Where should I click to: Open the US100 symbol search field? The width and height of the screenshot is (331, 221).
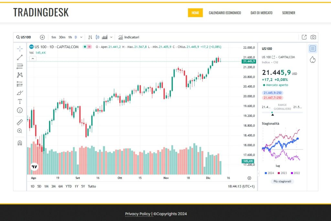point(24,37)
